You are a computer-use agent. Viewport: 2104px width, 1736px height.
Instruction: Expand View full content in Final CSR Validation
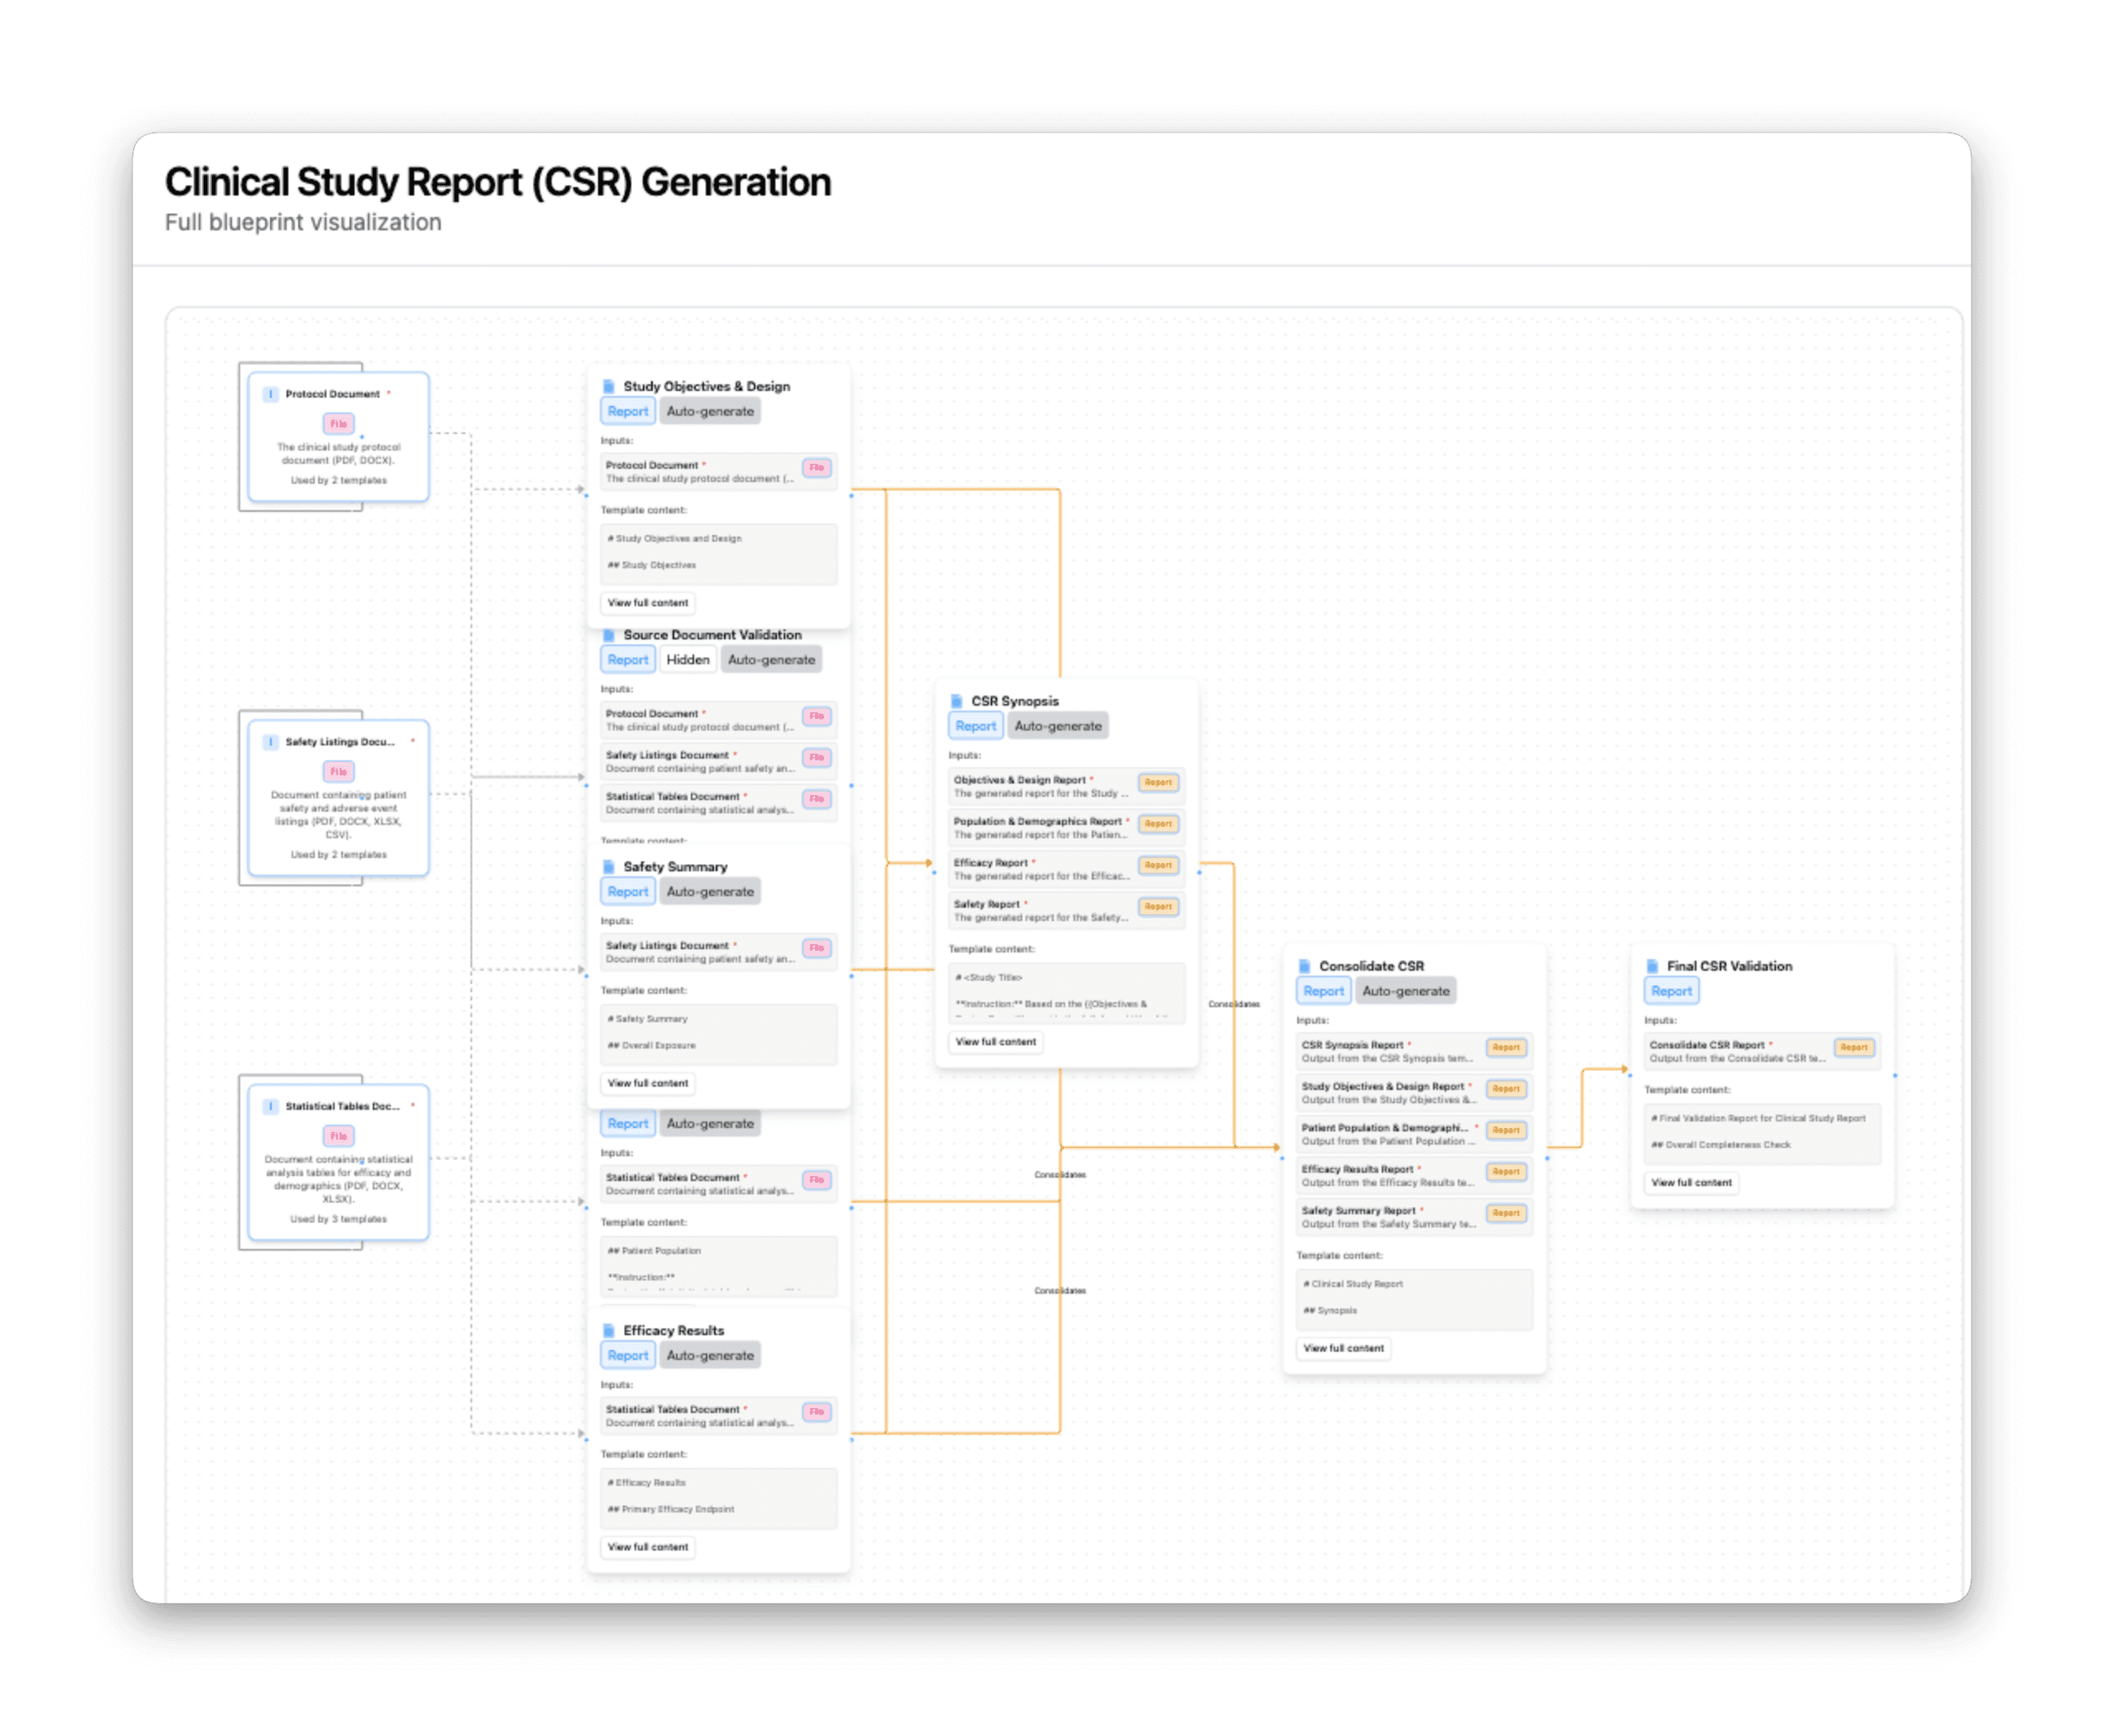[x=1691, y=1183]
